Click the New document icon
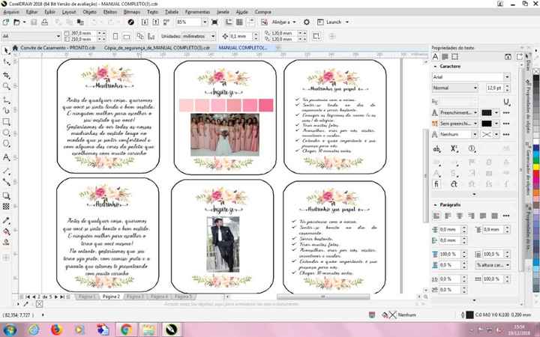This screenshot has height=337, width=540. tap(6, 22)
